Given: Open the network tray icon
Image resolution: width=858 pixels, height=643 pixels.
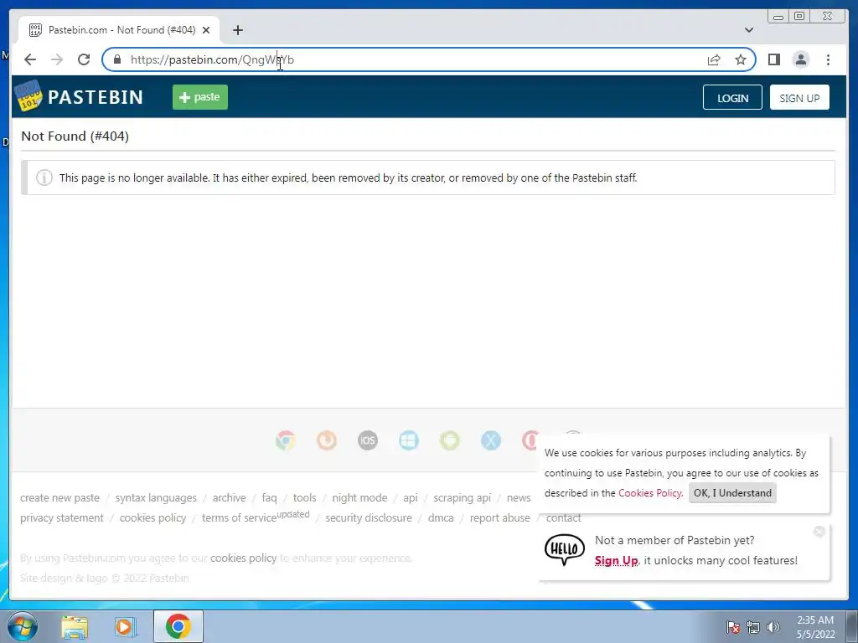Looking at the screenshot, I should point(753,626).
